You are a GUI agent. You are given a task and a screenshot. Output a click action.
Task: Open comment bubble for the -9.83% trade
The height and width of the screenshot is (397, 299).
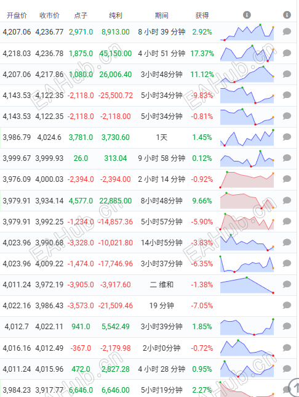coord(287,95)
